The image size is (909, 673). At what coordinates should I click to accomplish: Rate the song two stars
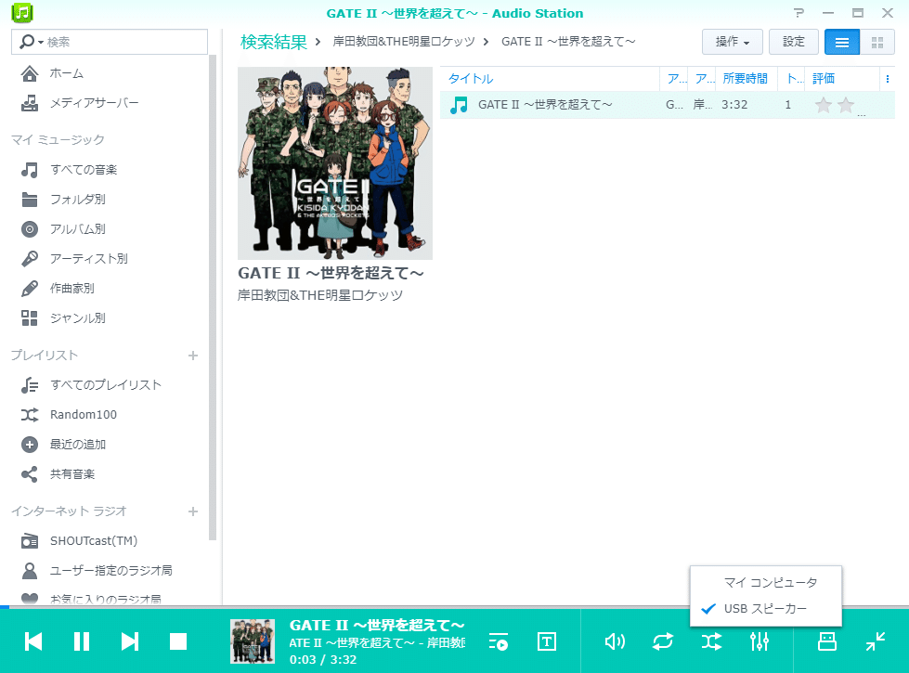click(846, 105)
